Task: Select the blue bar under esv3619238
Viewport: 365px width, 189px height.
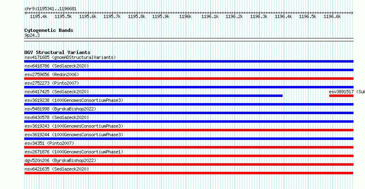Action: [189, 104]
